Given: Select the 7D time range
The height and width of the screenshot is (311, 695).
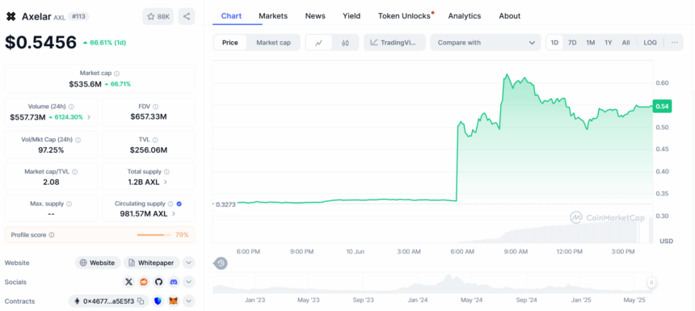Looking at the screenshot, I should 572,43.
